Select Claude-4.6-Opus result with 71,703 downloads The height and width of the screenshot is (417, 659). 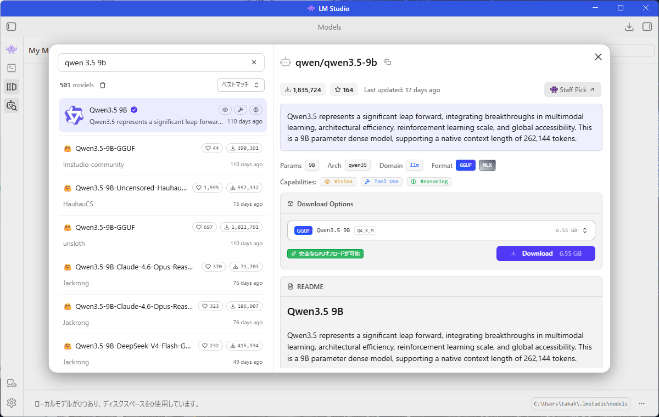163,274
